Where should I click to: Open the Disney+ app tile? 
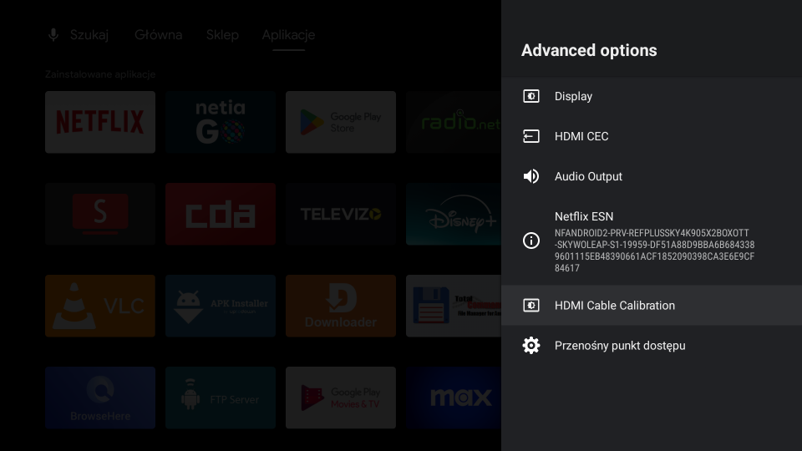(x=454, y=214)
